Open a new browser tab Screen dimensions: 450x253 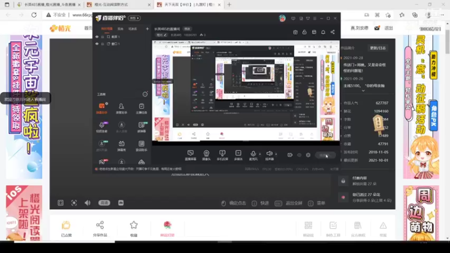tap(229, 4)
